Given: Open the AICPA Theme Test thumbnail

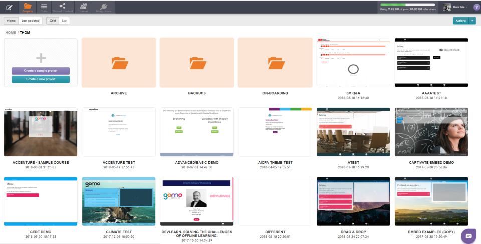Looking at the screenshot, I should (275, 132).
